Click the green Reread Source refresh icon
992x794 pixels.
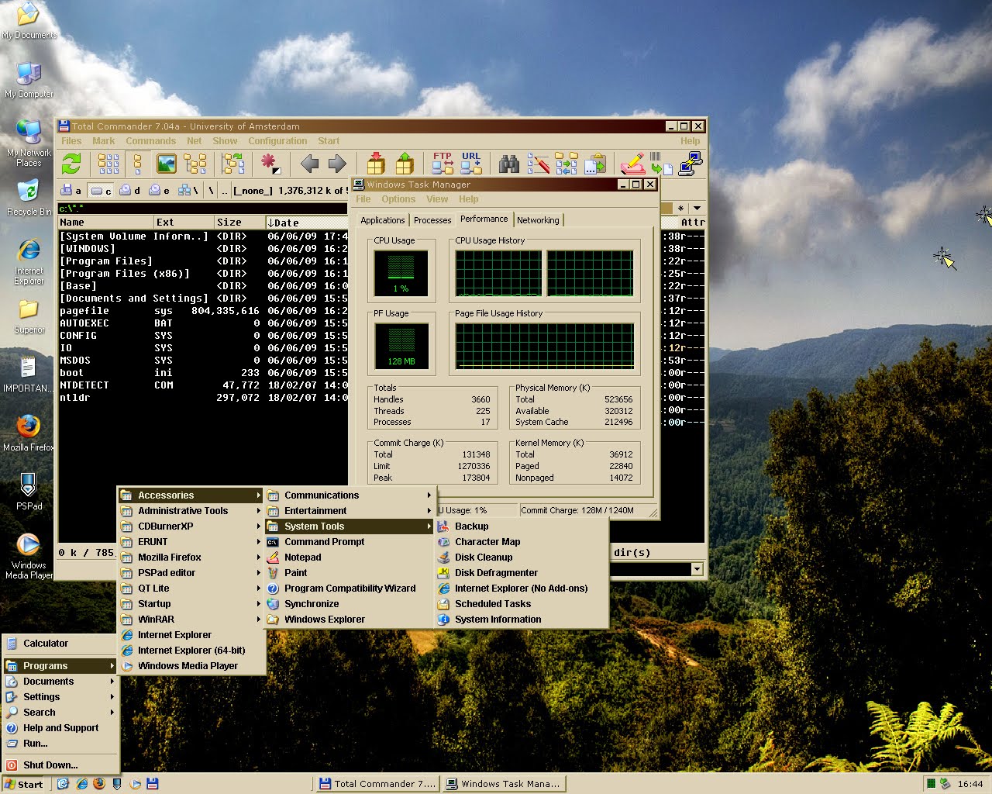click(71, 164)
